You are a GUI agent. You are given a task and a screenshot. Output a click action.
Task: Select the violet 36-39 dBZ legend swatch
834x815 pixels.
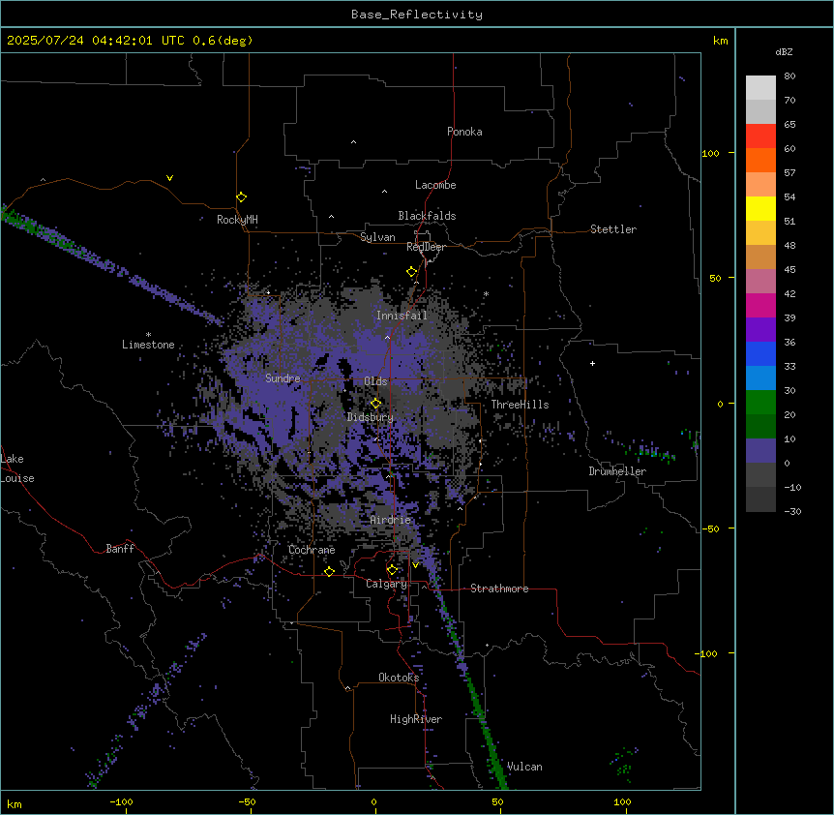(760, 330)
